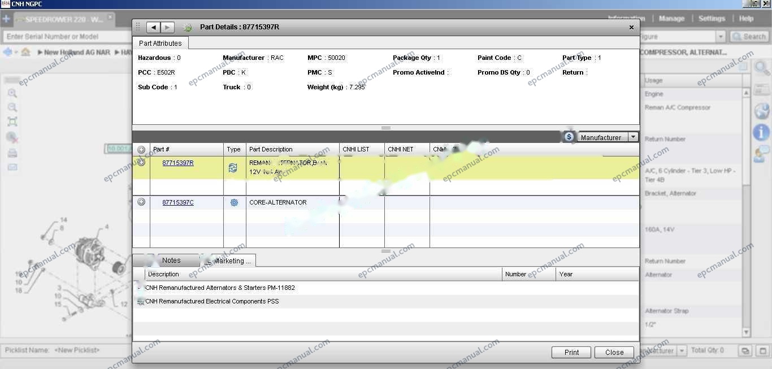Open the bottom bar Manufacturer dropdown arrow

click(682, 351)
